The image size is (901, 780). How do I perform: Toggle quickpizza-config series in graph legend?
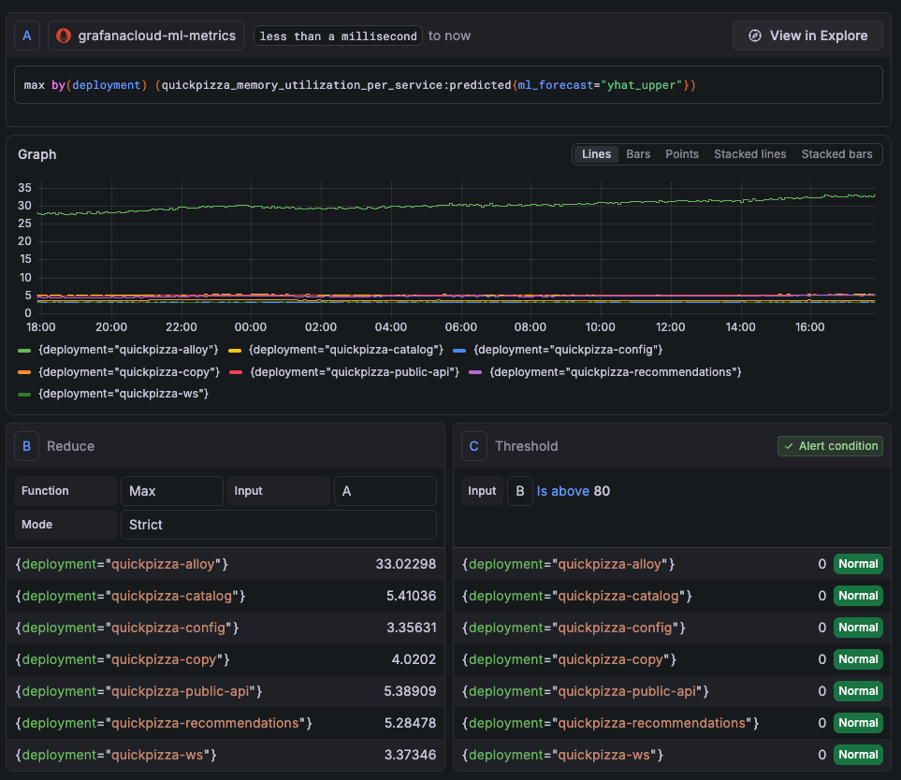tap(568, 350)
